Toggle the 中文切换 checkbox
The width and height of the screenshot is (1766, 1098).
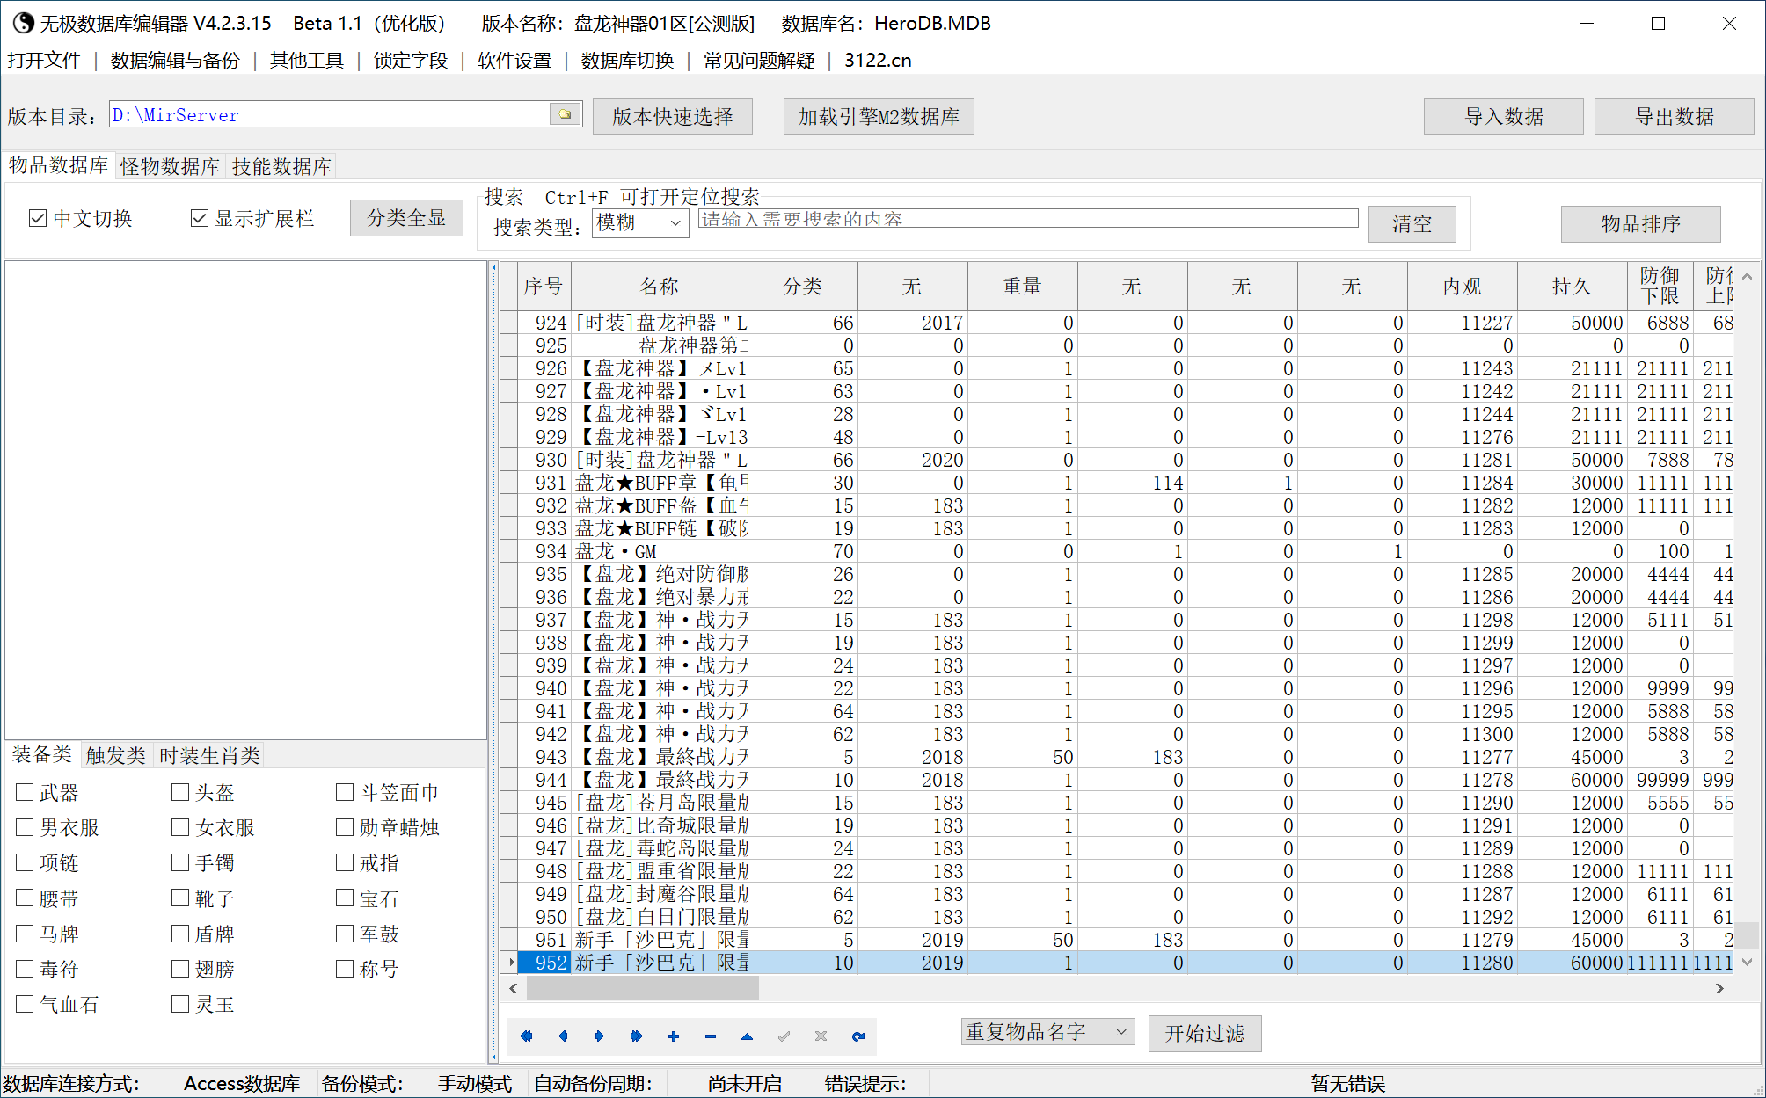[38, 218]
